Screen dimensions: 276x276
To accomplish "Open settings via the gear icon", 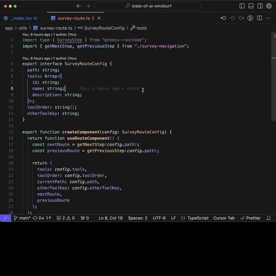I will 269,6.
